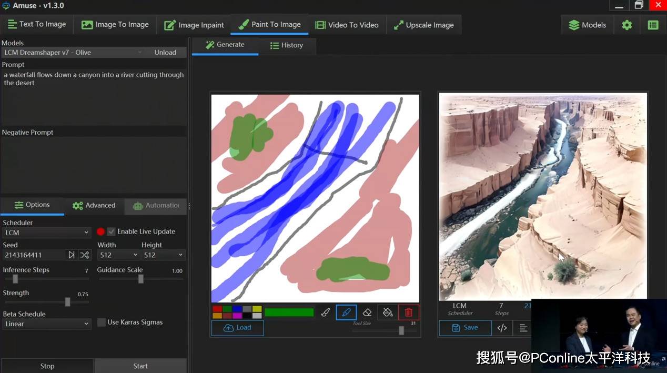Select the paintbrush drawing tool
The image size is (667, 373).
[326, 312]
